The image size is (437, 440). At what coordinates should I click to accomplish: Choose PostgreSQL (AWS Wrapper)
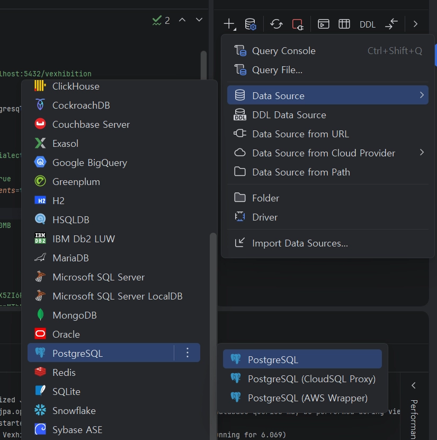(302, 398)
